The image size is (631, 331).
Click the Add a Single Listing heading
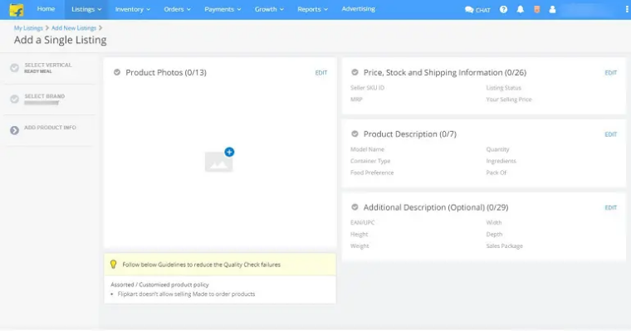[x=61, y=40]
